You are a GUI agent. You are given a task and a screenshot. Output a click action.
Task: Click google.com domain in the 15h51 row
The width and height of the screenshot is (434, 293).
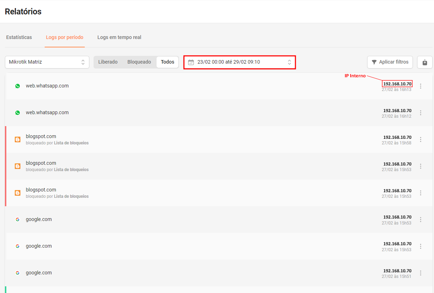click(x=39, y=273)
